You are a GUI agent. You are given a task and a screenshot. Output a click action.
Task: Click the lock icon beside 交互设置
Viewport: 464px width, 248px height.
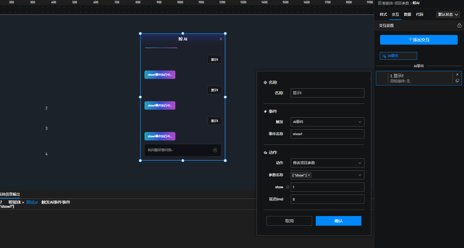pyautogui.click(x=459, y=26)
